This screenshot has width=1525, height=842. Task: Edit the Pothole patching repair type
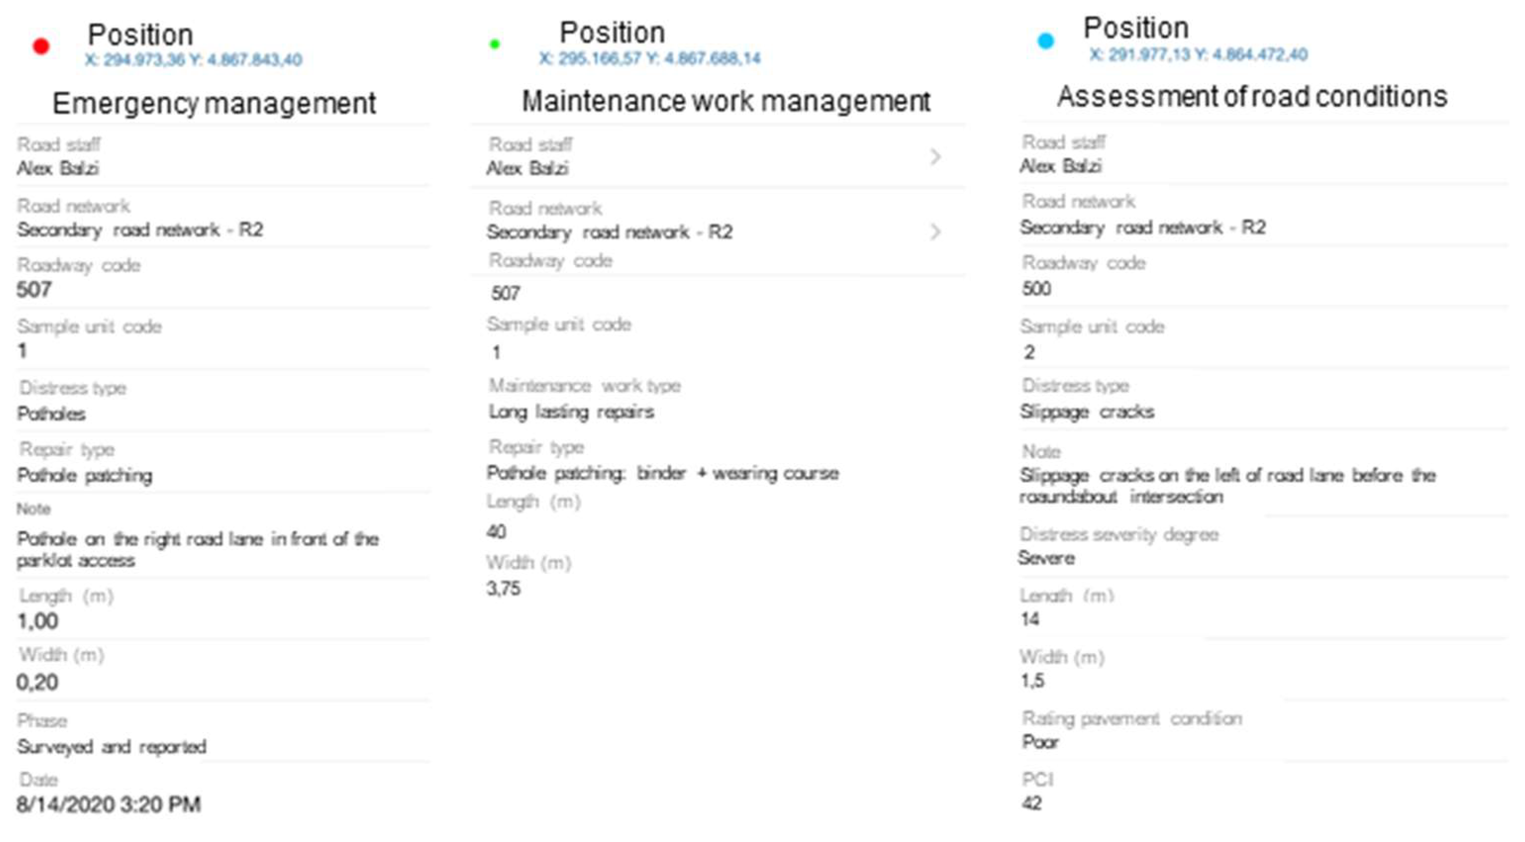[x=85, y=475]
